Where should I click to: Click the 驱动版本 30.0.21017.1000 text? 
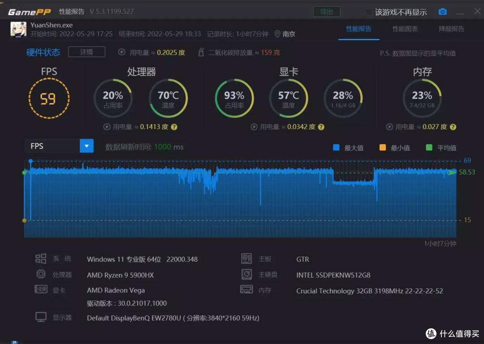pos(126,303)
